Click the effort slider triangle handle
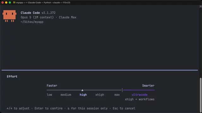The image size is (202, 113). point(82,90)
